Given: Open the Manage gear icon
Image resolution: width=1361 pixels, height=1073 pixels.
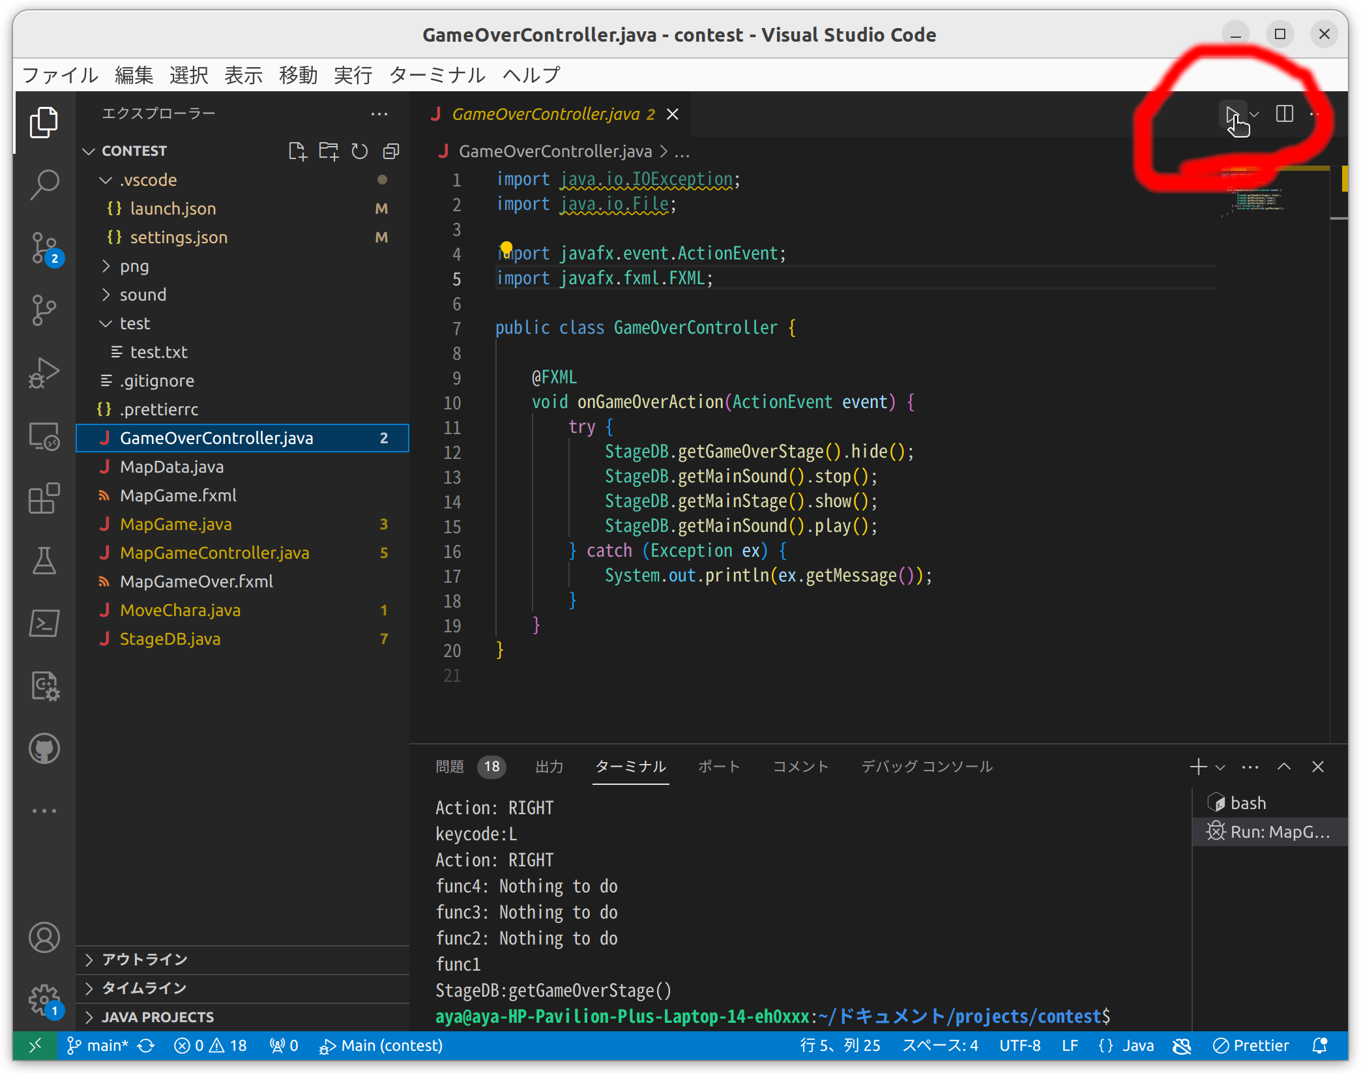Looking at the screenshot, I should tap(44, 999).
